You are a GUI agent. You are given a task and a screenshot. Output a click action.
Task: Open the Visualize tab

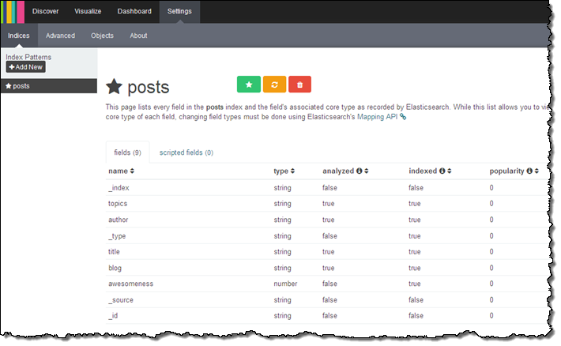coord(88,12)
